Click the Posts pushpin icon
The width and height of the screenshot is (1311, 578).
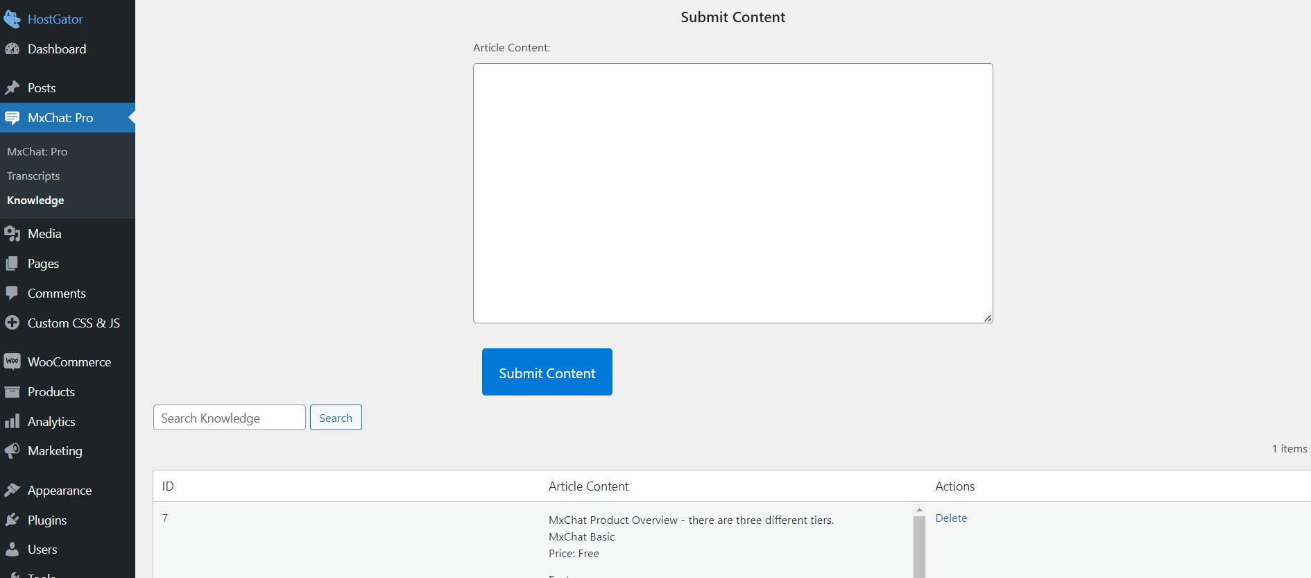pos(12,88)
